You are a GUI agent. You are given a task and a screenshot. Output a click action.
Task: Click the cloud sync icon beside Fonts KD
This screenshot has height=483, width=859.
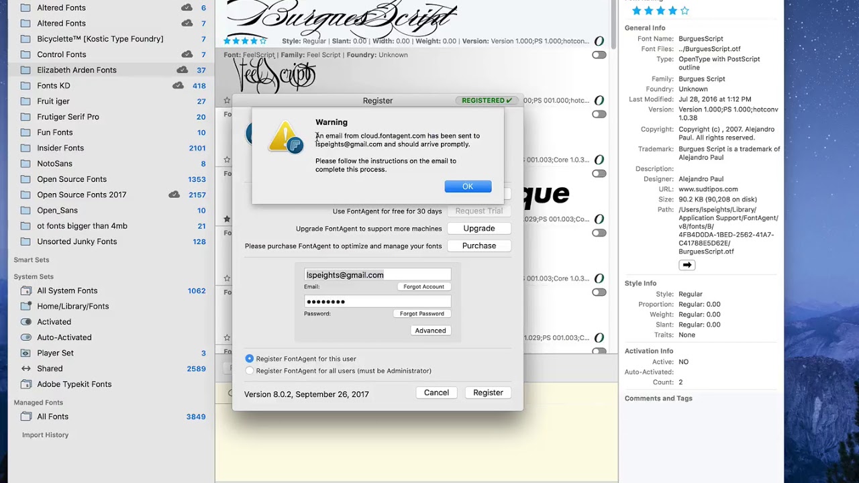178,85
